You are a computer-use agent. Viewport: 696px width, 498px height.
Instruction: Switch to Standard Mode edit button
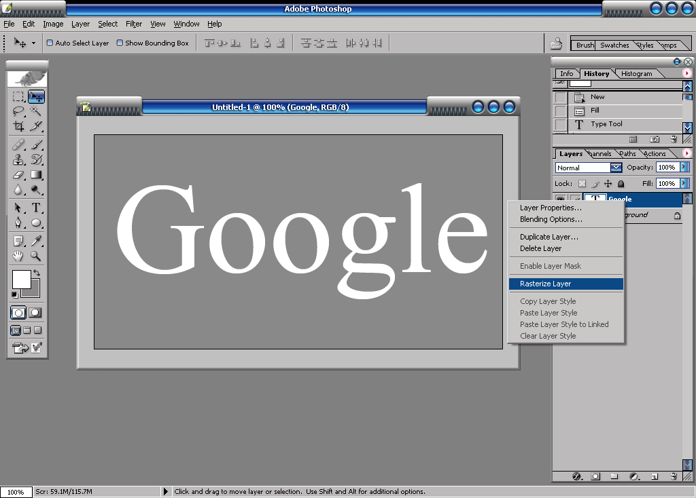click(18, 313)
